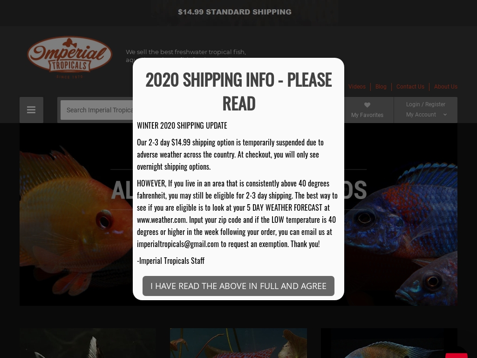
Task: Click the $14.99 Standard Shipping banner
Action: 235,12
